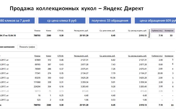Select the clicks value "286"
This screenshot has height=112, width=176.
tap(49, 69)
